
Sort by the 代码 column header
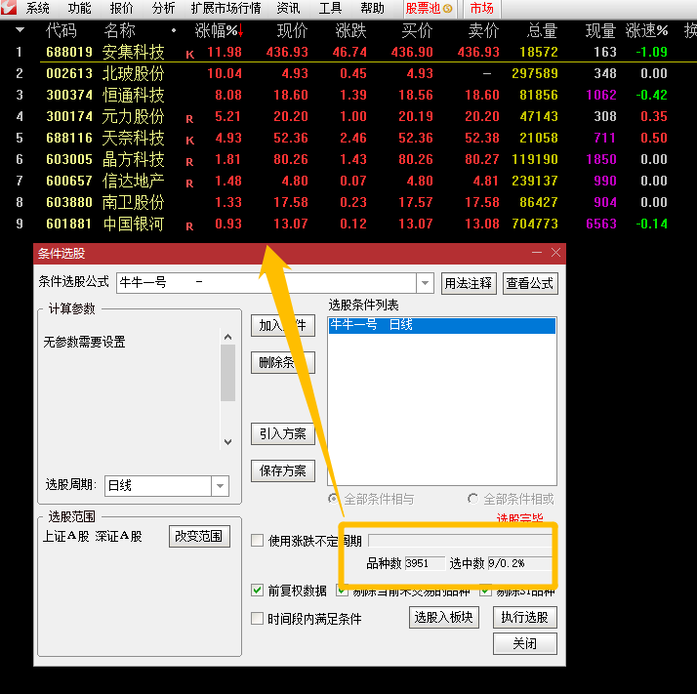point(61,30)
